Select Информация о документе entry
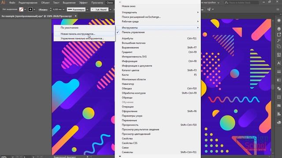 (158, 66)
